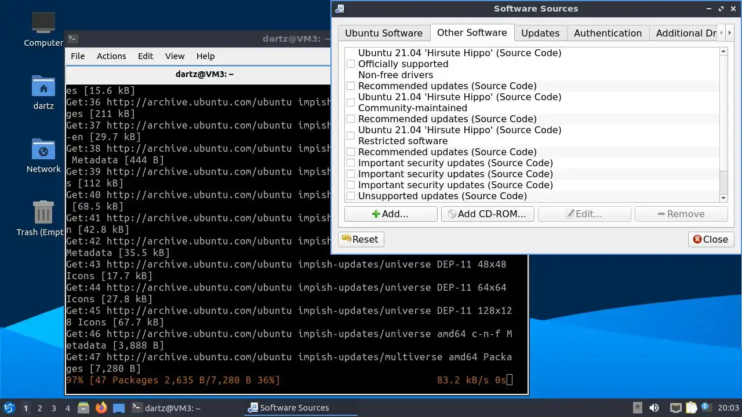Minimize the Software Sources window
The image size is (742, 417).
coord(710,9)
